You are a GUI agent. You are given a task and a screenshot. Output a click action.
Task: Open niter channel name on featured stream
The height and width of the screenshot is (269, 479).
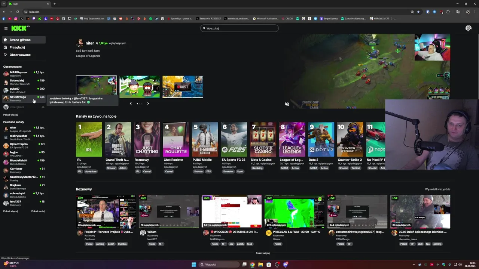(x=90, y=43)
